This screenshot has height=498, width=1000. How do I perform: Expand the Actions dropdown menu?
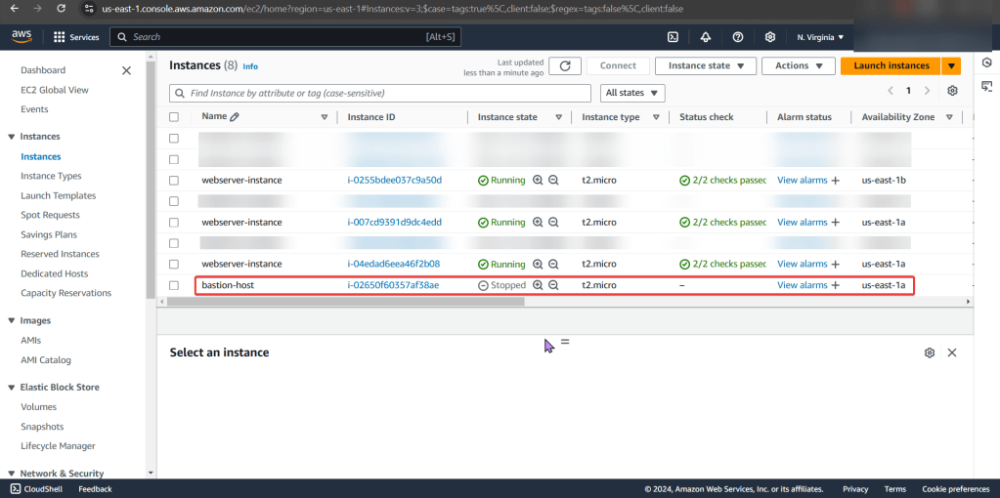[798, 65]
